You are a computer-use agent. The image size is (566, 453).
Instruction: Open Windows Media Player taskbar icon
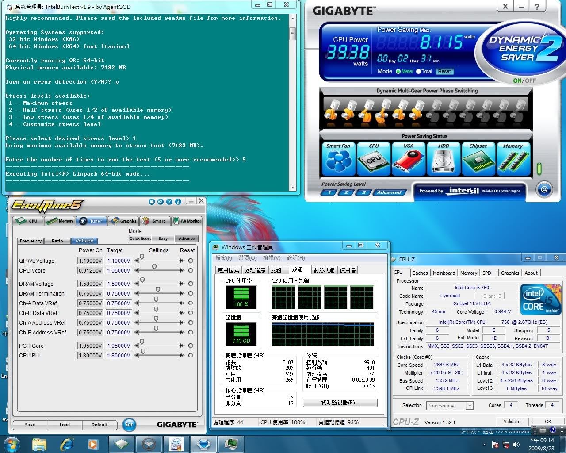click(94, 444)
